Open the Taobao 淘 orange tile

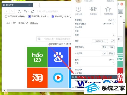click(x=37, y=78)
